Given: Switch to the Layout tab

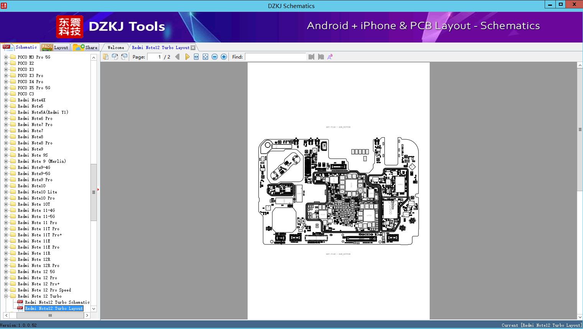Looking at the screenshot, I should [55, 47].
